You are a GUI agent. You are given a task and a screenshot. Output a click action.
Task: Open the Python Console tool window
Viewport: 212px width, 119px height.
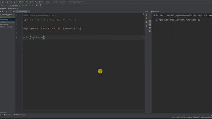pyautogui.click(x=20, y=115)
